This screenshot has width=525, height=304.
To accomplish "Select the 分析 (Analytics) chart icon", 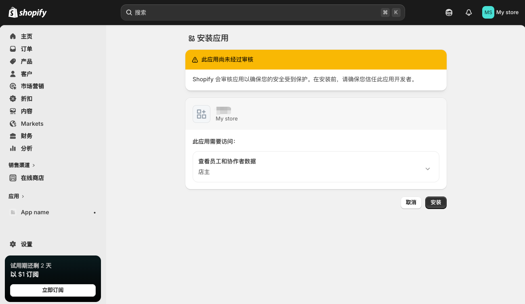I will click(13, 148).
